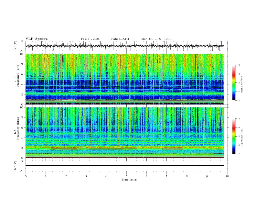Click inside the ch.1 spectrogram panel

pos(124,79)
